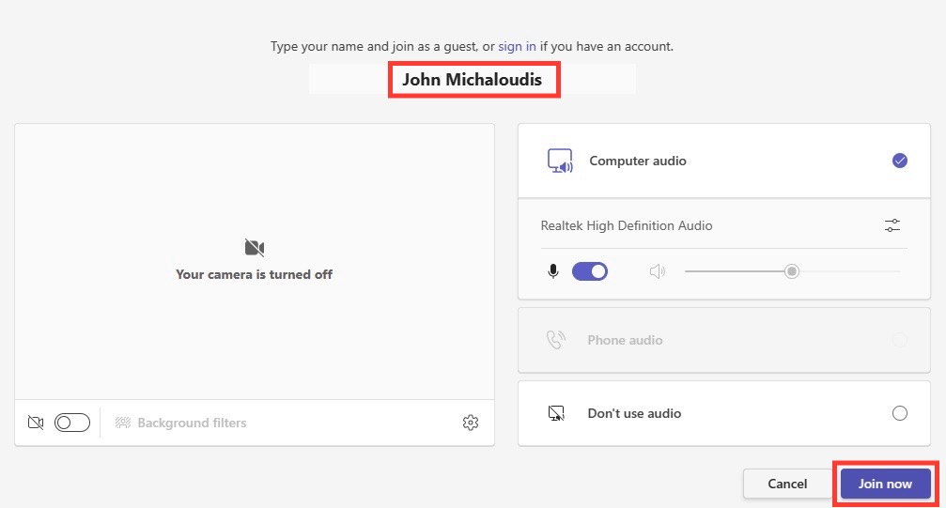
Task: Click the Realtek High Definition Audio device label
Action: click(x=627, y=225)
